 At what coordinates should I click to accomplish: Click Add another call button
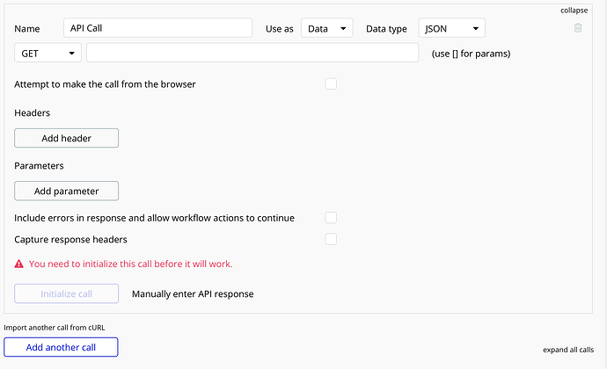[61, 347]
